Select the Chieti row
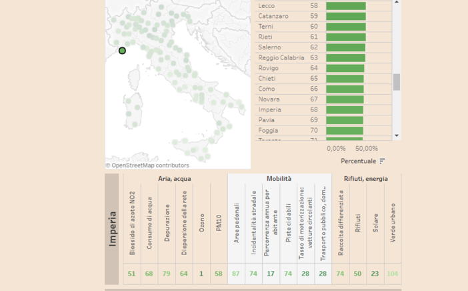 coord(323,79)
